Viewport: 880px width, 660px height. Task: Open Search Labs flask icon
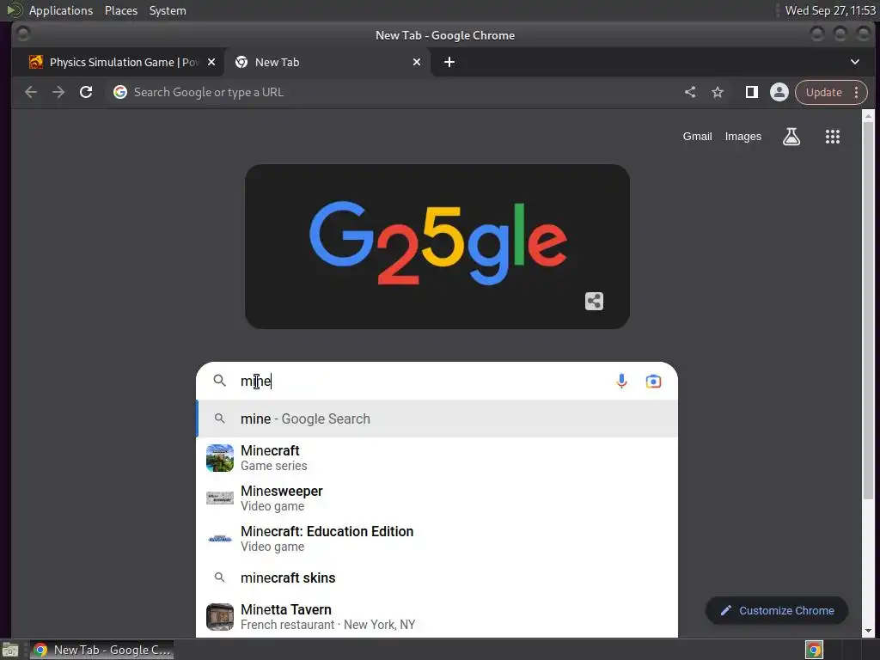[x=791, y=137]
